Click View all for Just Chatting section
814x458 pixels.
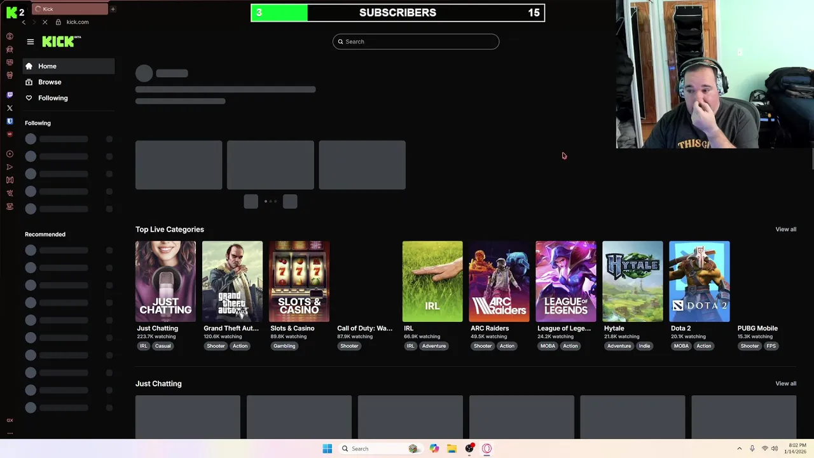tap(785, 384)
